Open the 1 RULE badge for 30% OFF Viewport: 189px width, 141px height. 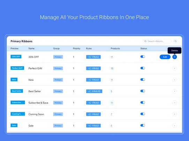click(x=93, y=57)
